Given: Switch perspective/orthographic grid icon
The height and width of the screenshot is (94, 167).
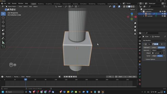Looking at the screenshot, I should [135, 34].
